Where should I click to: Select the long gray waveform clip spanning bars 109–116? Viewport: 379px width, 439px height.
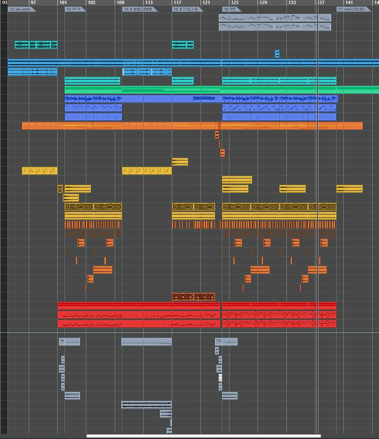pyautogui.click(x=147, y=405)
